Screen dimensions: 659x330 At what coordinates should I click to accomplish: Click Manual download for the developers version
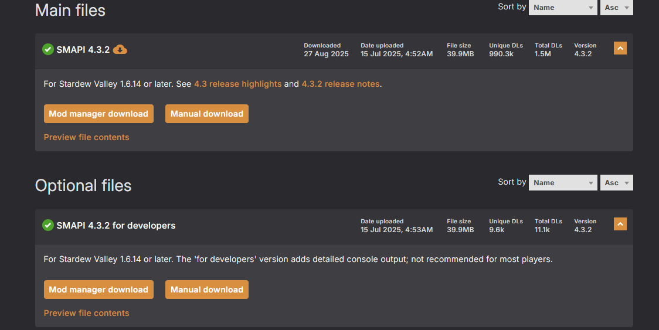point(207,290)
